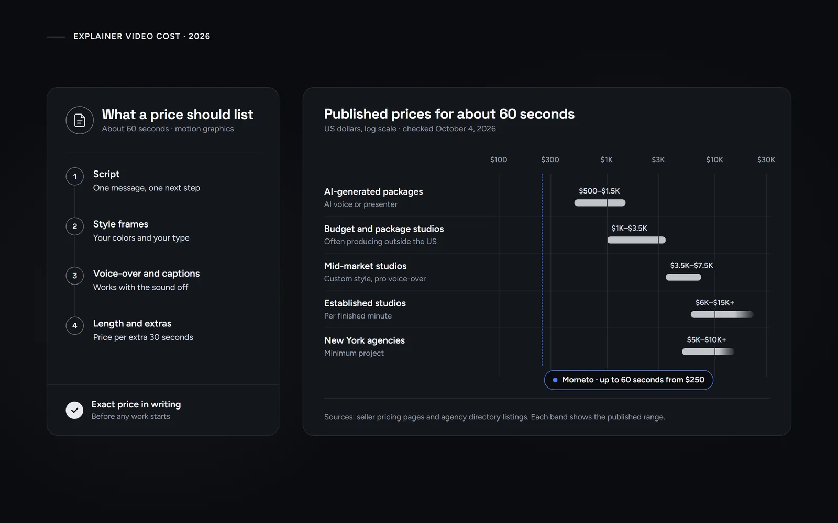Click the $1K–$3.5K range label
Viewport: 838px width, 523px height.
pyautogui.click(x=629, y=228)
